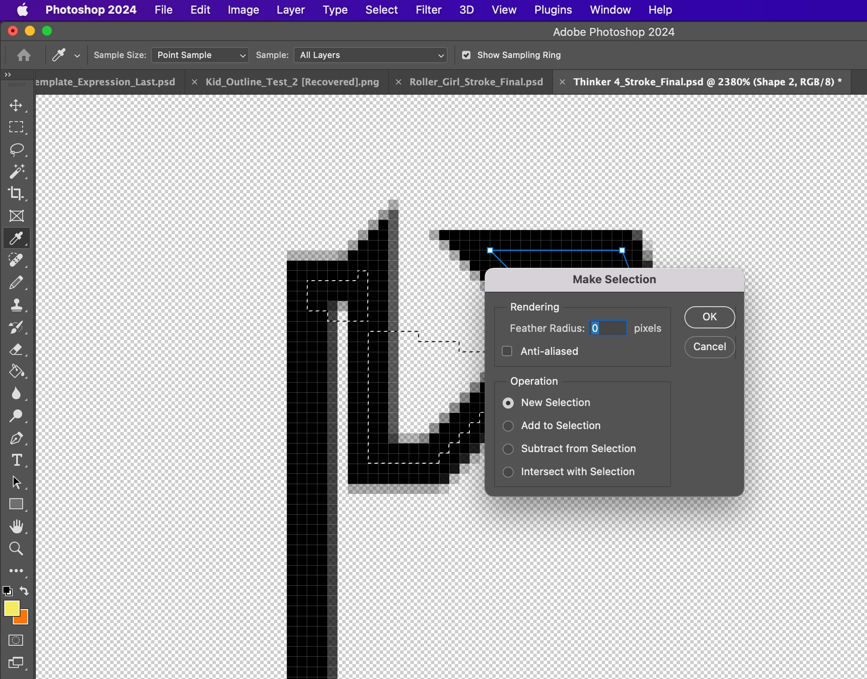The image size is (867, 679).
Task: Uncheck Show Sampling Ring
Action: click(466, 55)
